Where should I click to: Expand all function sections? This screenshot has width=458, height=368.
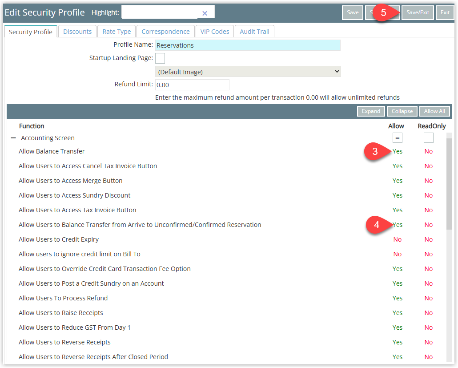[371, 111]
